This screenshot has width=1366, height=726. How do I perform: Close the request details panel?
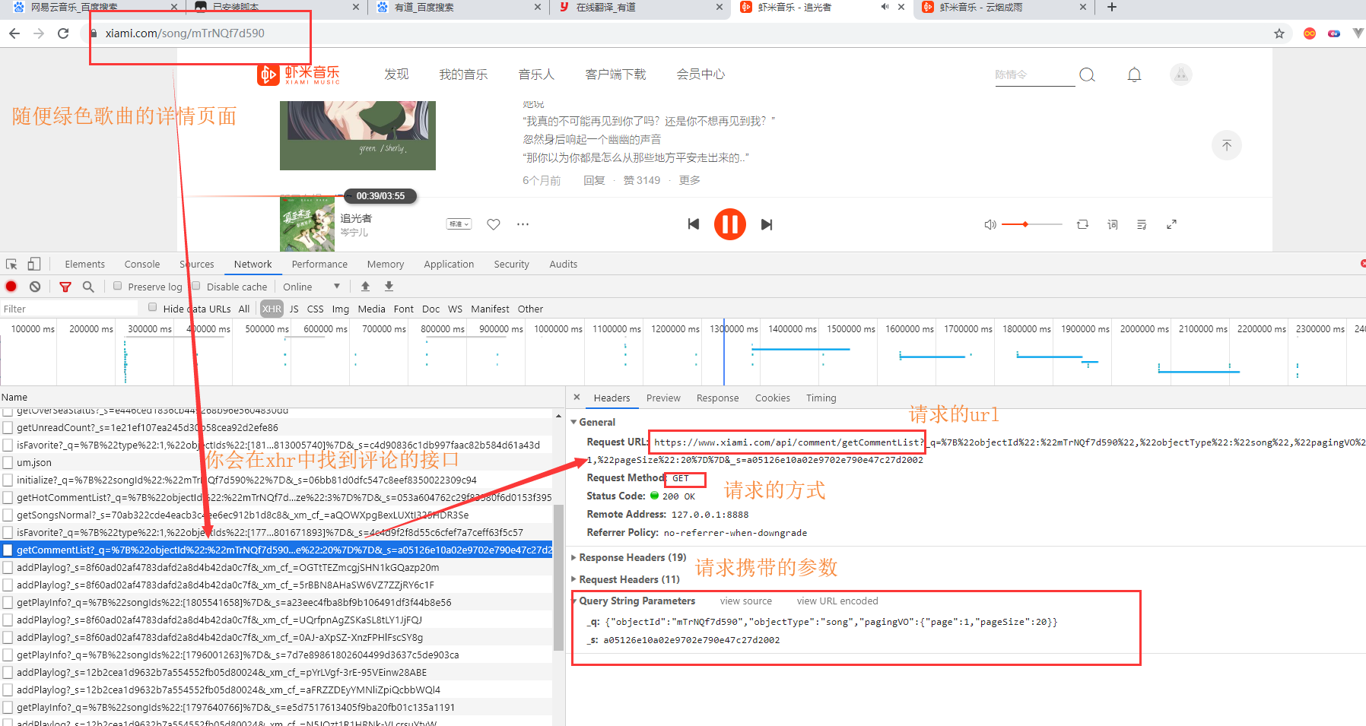tap(577, 397)
